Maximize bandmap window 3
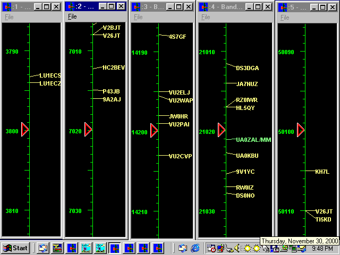 [x=179, y=7]
